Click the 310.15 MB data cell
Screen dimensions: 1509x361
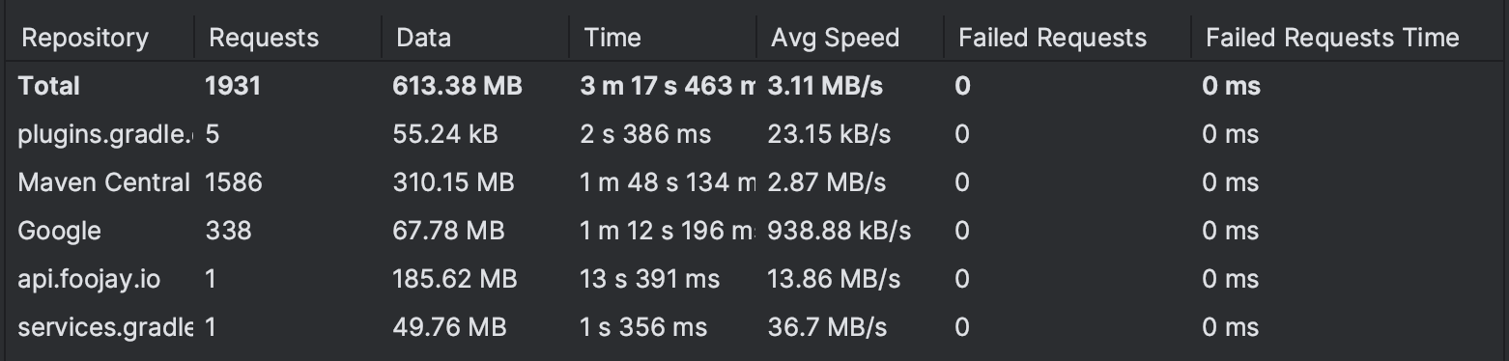pos(454,182)
